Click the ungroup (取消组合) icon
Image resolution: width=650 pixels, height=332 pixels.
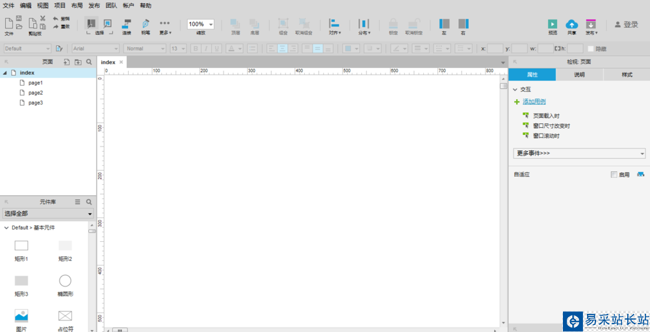pos(304,23)
